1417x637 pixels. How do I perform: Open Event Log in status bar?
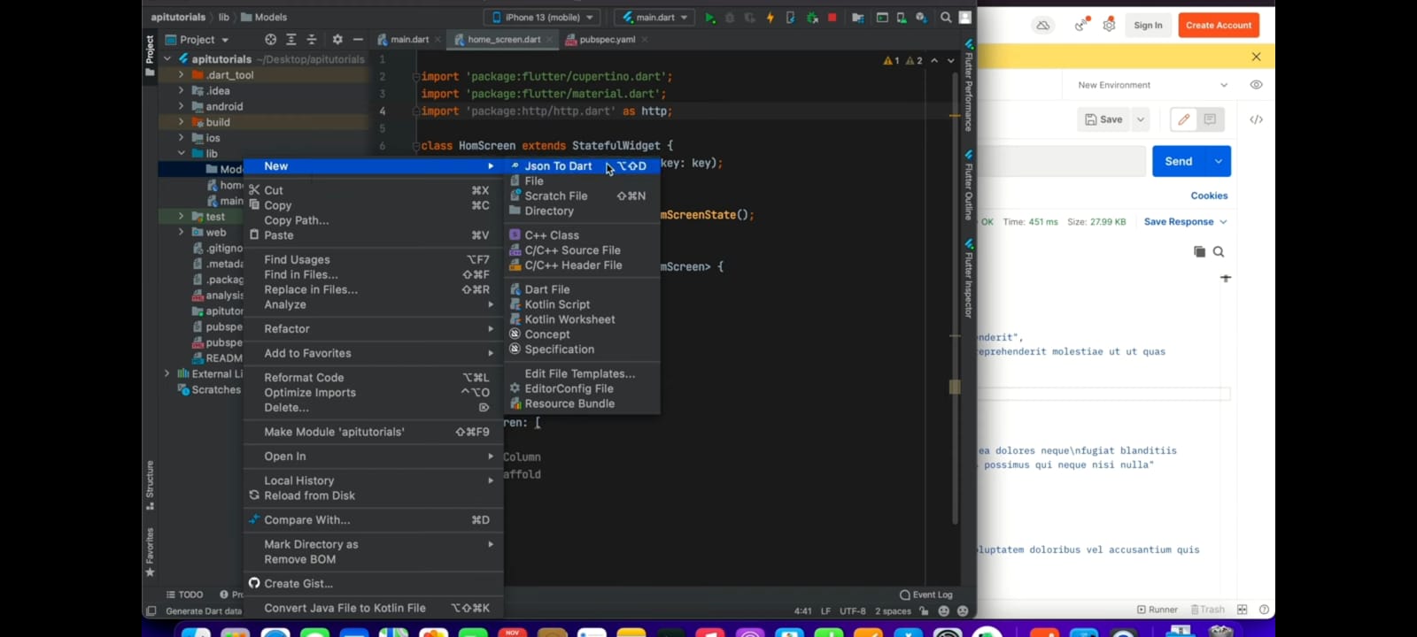[926, 595]
